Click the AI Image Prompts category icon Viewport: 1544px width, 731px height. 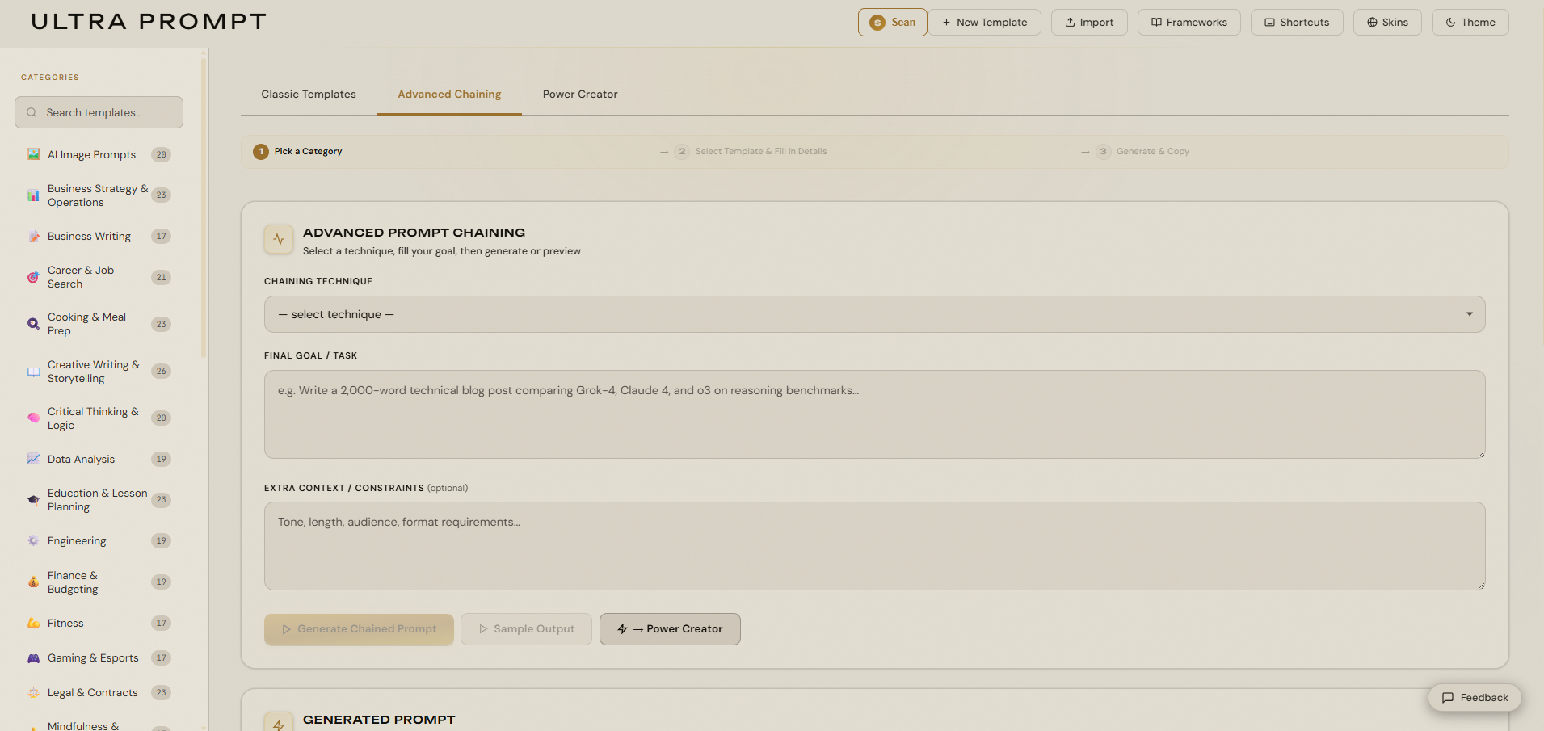tap(33, 154)
